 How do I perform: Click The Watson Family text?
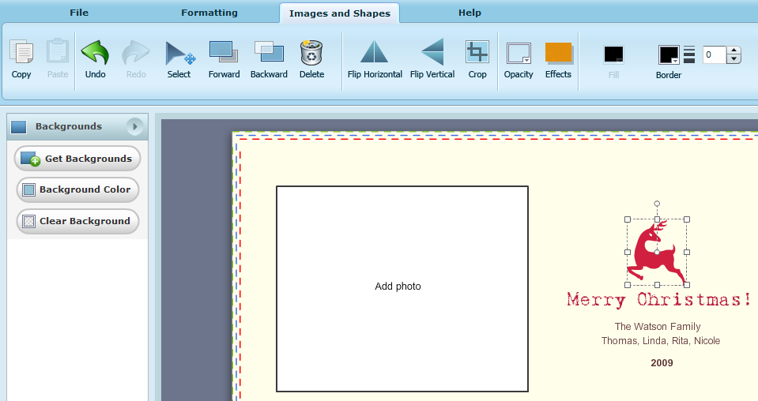coord(658,327)
